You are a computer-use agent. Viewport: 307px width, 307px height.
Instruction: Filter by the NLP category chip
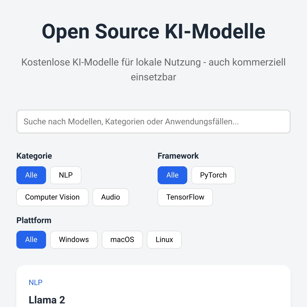[x=66, y=175]
